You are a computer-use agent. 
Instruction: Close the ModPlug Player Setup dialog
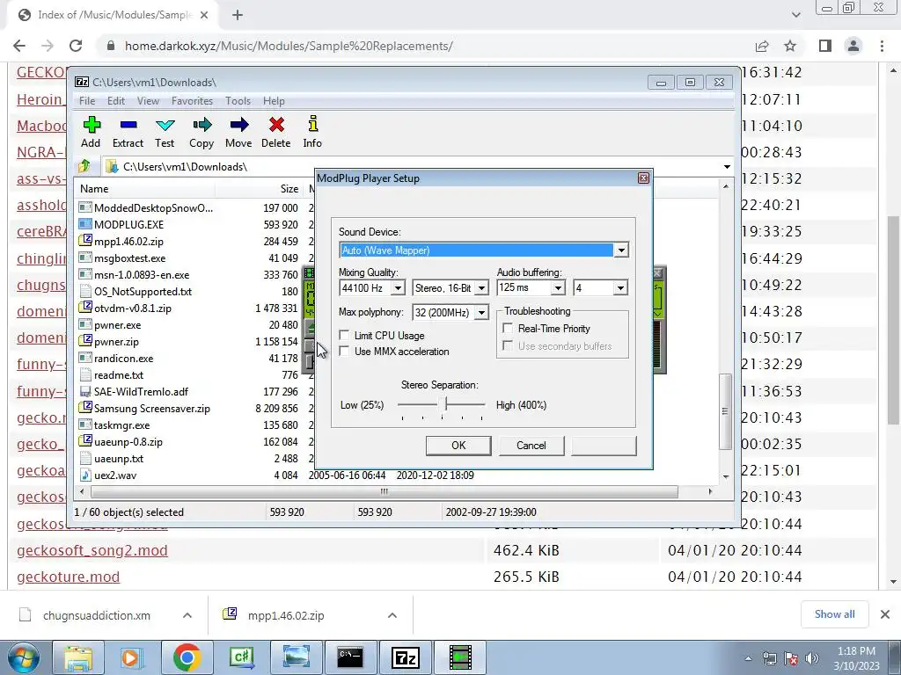pos(643,178)
